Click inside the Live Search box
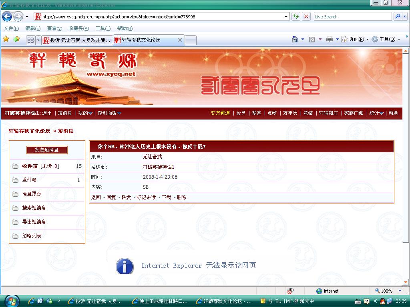This screenshot has width=410, height=307. tap(352, 17)
